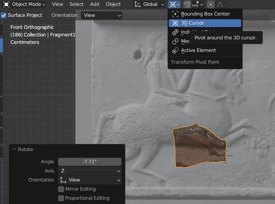Image resolution: width=275 pixels, height=204 pixels.
Task: Open the Axis Z dropdown
Action: point(90,171)
